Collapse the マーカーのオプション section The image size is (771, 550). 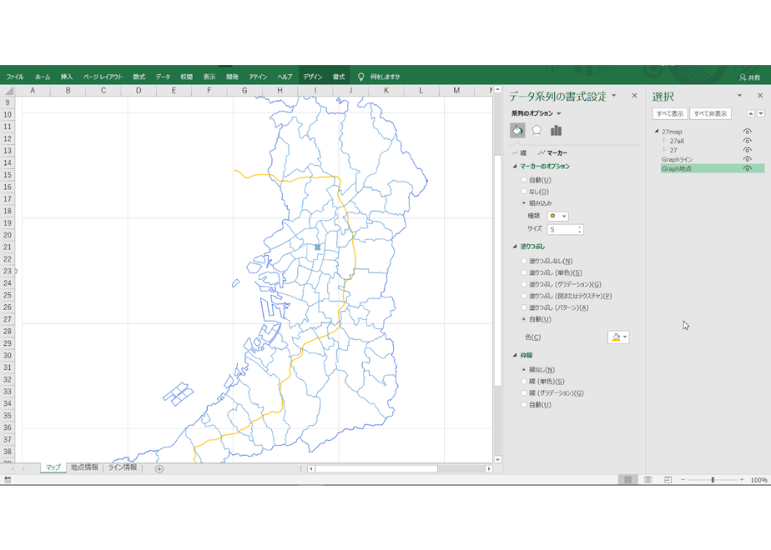coord(515,167)
